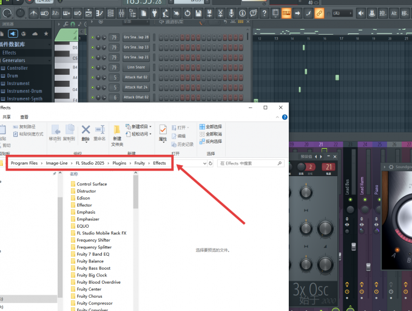Click 反向选择 in the Explorer ribbon
The height and width of the screenshot is (311, 412).
click(x=211, y=142)
